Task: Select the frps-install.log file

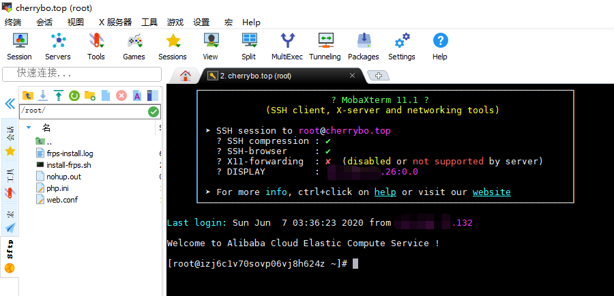Action: click(65, 153)
